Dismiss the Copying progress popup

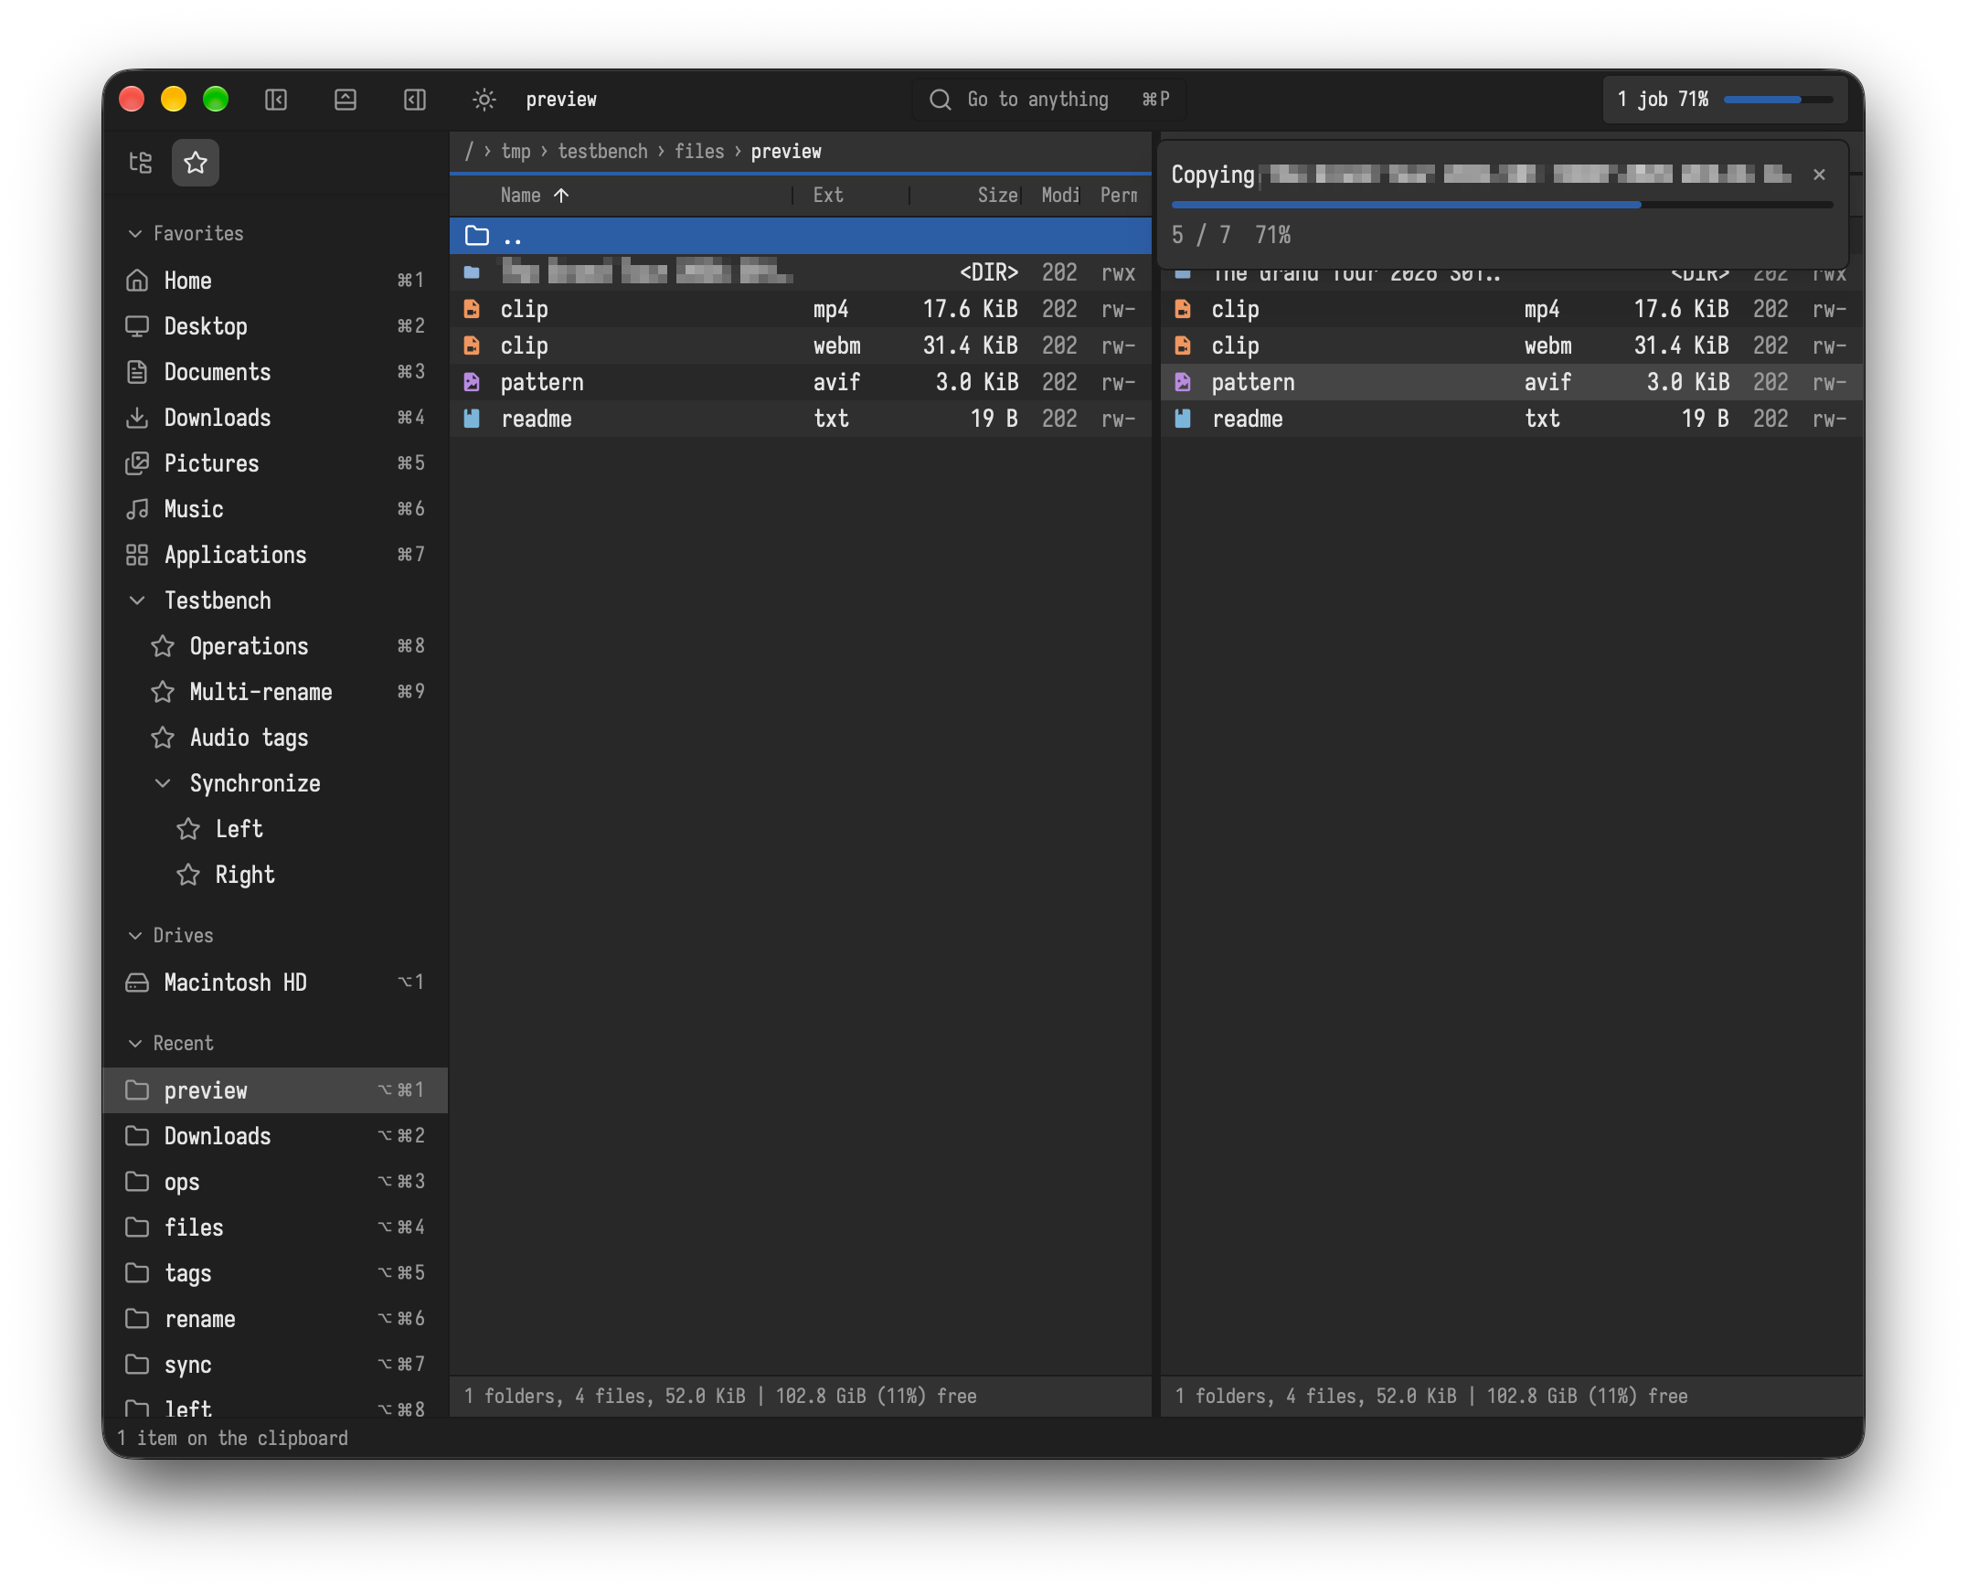tap(1819, 175)
